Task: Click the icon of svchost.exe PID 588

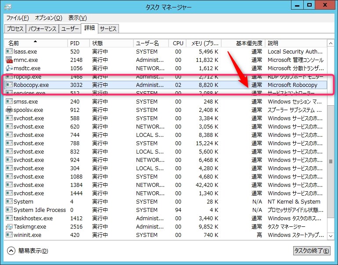Action: coord(9,118)
